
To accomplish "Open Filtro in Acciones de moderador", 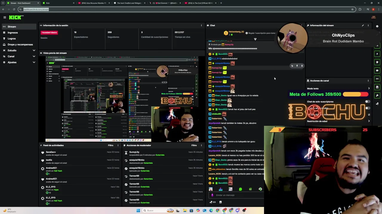I will pos(194,145).
